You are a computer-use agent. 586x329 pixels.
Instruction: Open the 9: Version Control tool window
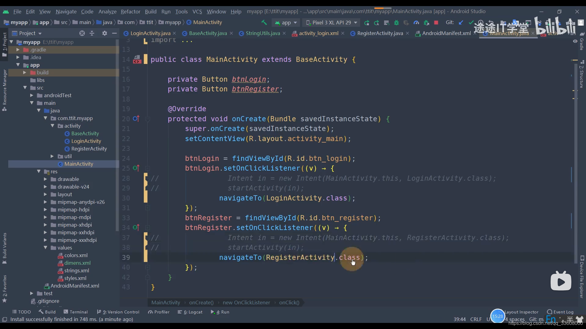118,312
